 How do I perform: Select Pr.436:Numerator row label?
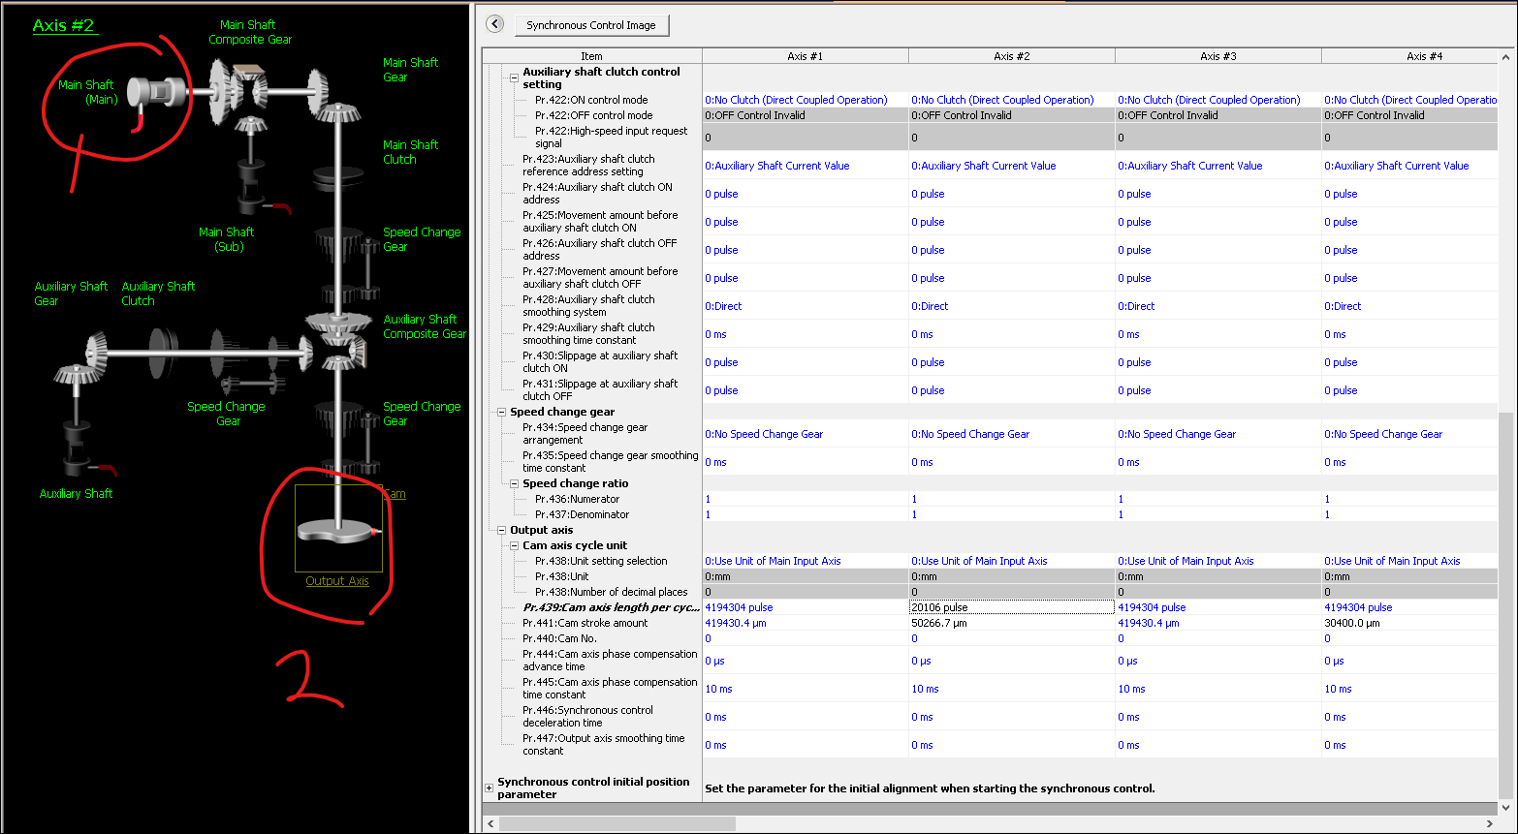tap(577, 499)
